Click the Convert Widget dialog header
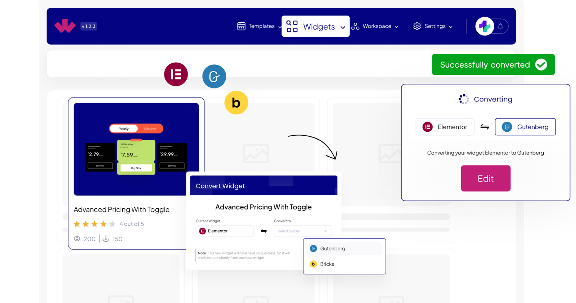576x303 pixels. (x=264, y=186)
